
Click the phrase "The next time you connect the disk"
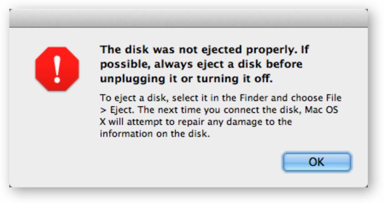pos(219,110)
